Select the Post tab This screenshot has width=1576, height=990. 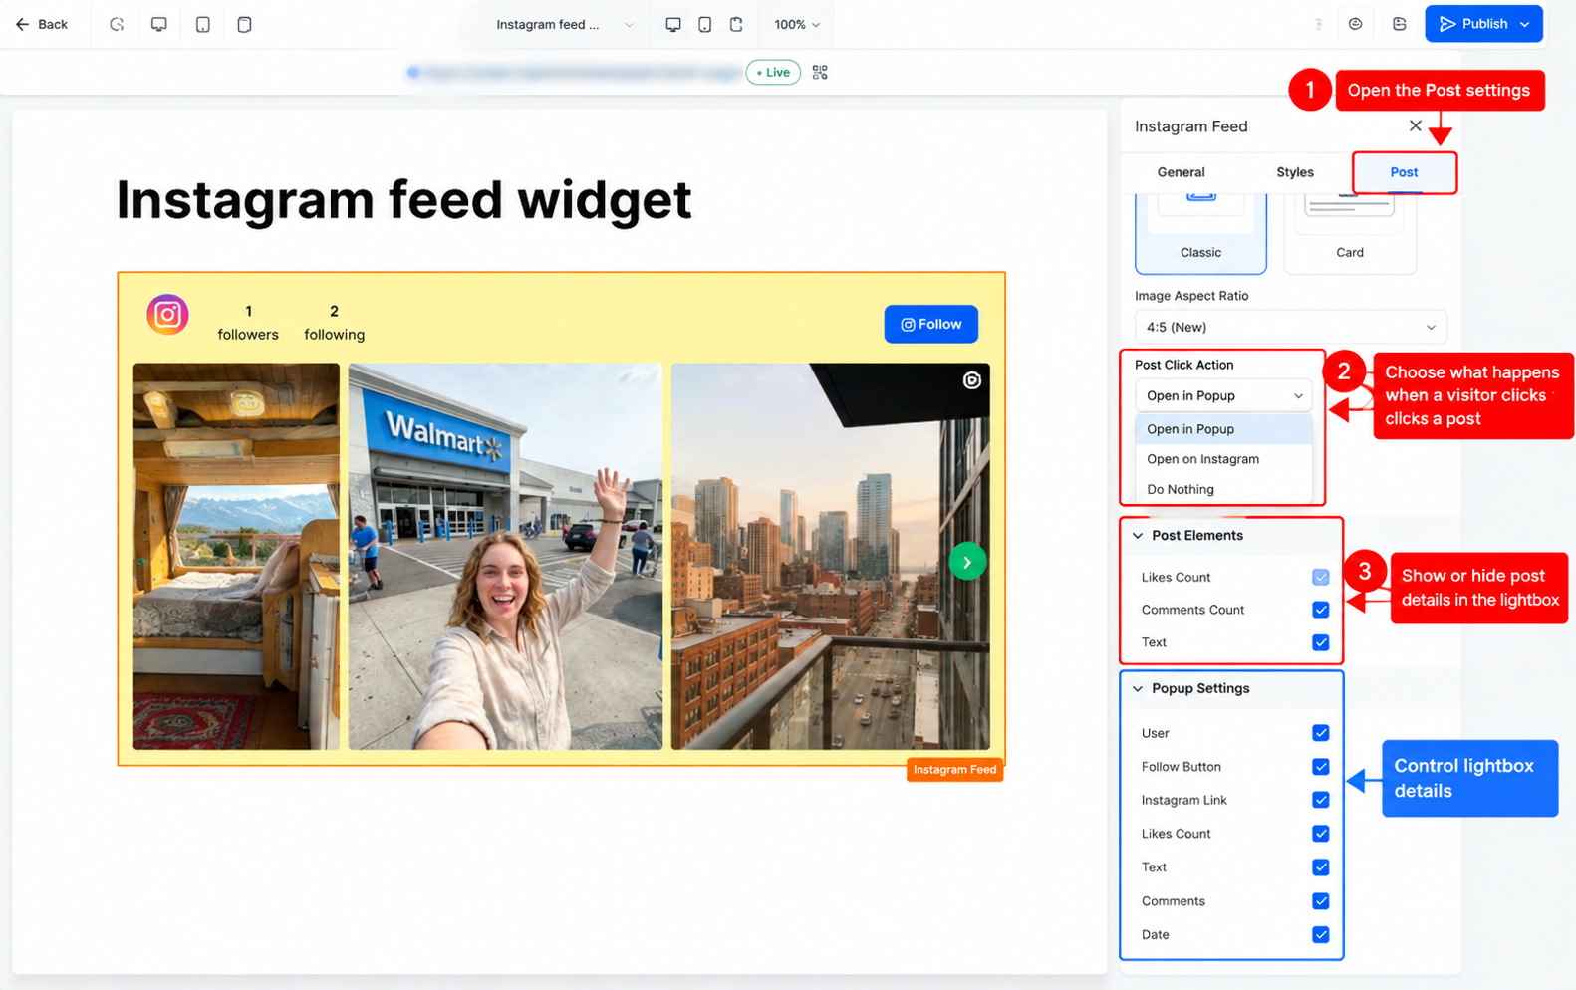pos(1404,172)
